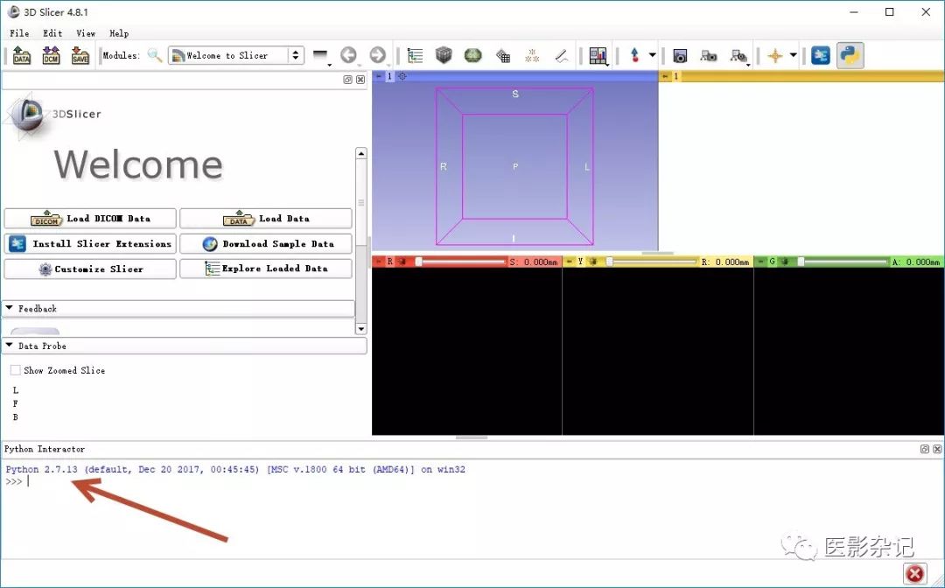The image size is (945, 588).
Task: Click the Load DICOM Data button
Action: click(90, 218)
